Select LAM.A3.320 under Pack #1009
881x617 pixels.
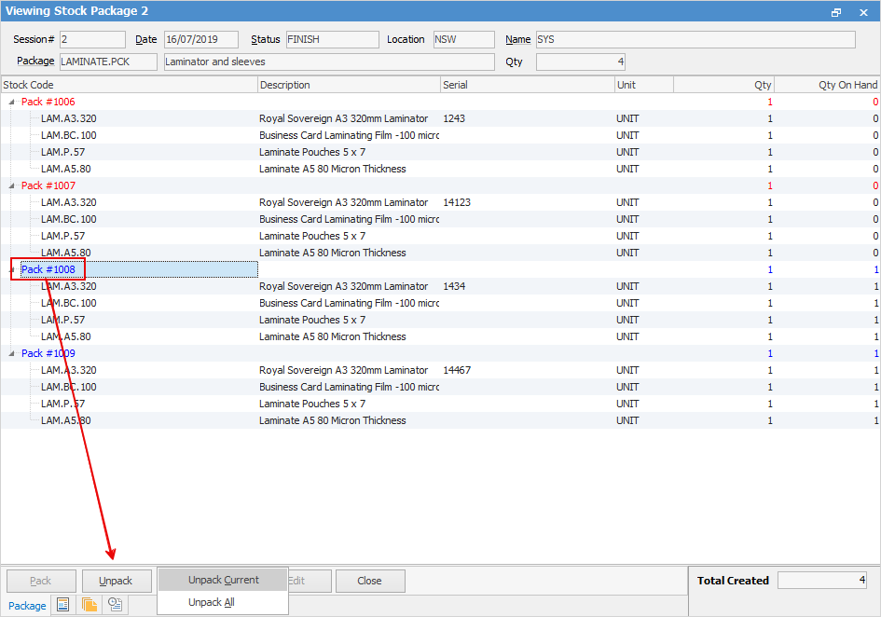pos(69,370)
